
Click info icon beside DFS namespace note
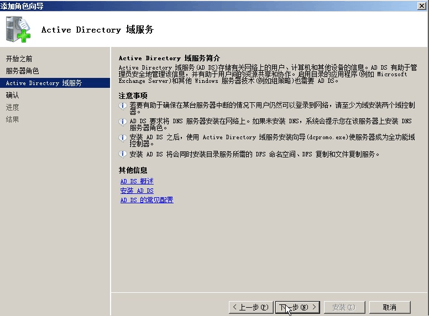(x=123, y=154)
